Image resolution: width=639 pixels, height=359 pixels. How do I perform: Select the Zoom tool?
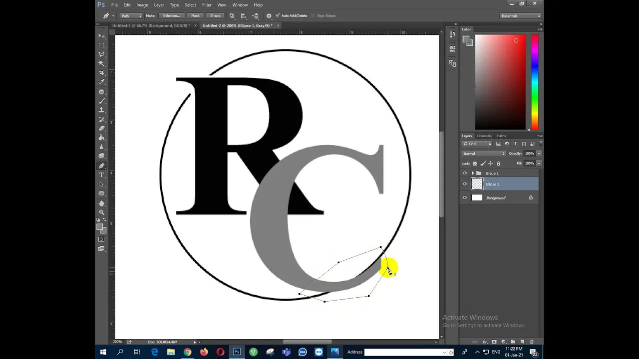point(102,212)
